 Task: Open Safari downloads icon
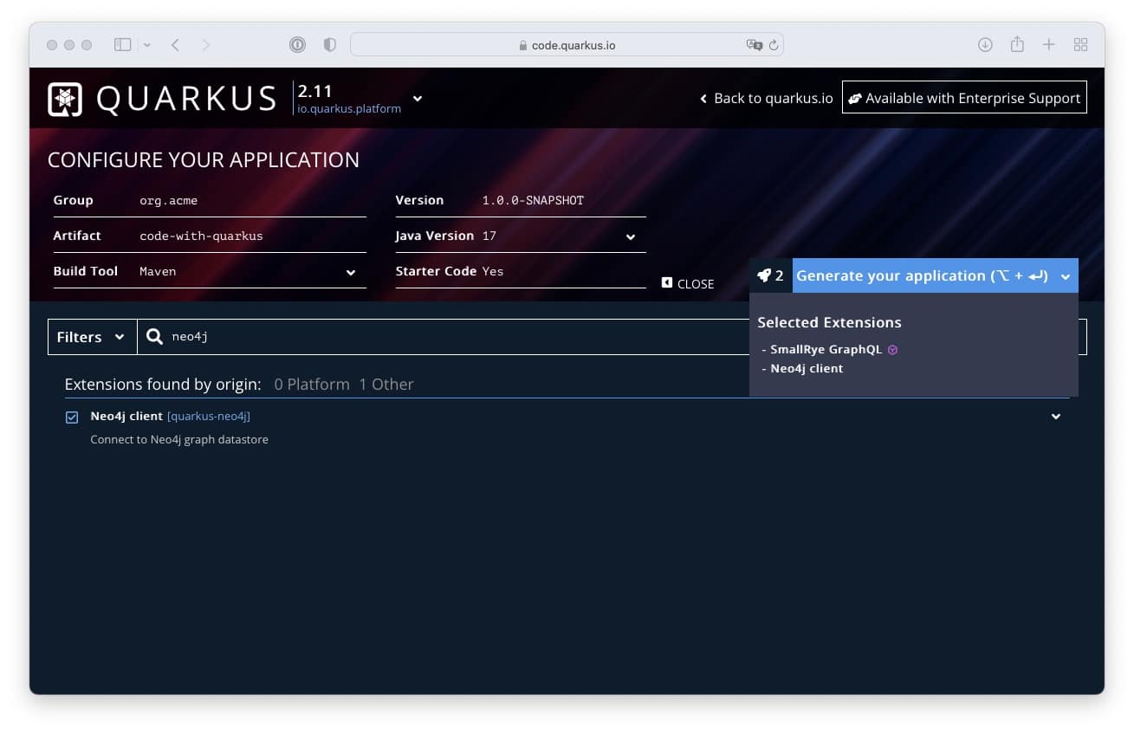coord(985,44)
